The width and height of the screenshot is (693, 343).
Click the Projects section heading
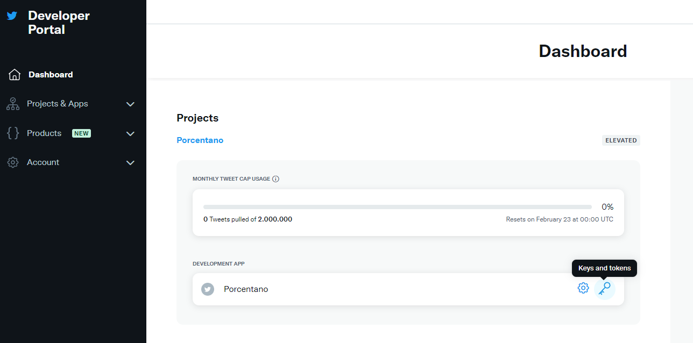click(197, 118)
